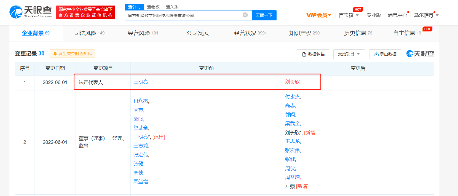Open the 马尔萨月 user account dropdown
Viewport: 458px width, 196px height.
pos(426,15)
